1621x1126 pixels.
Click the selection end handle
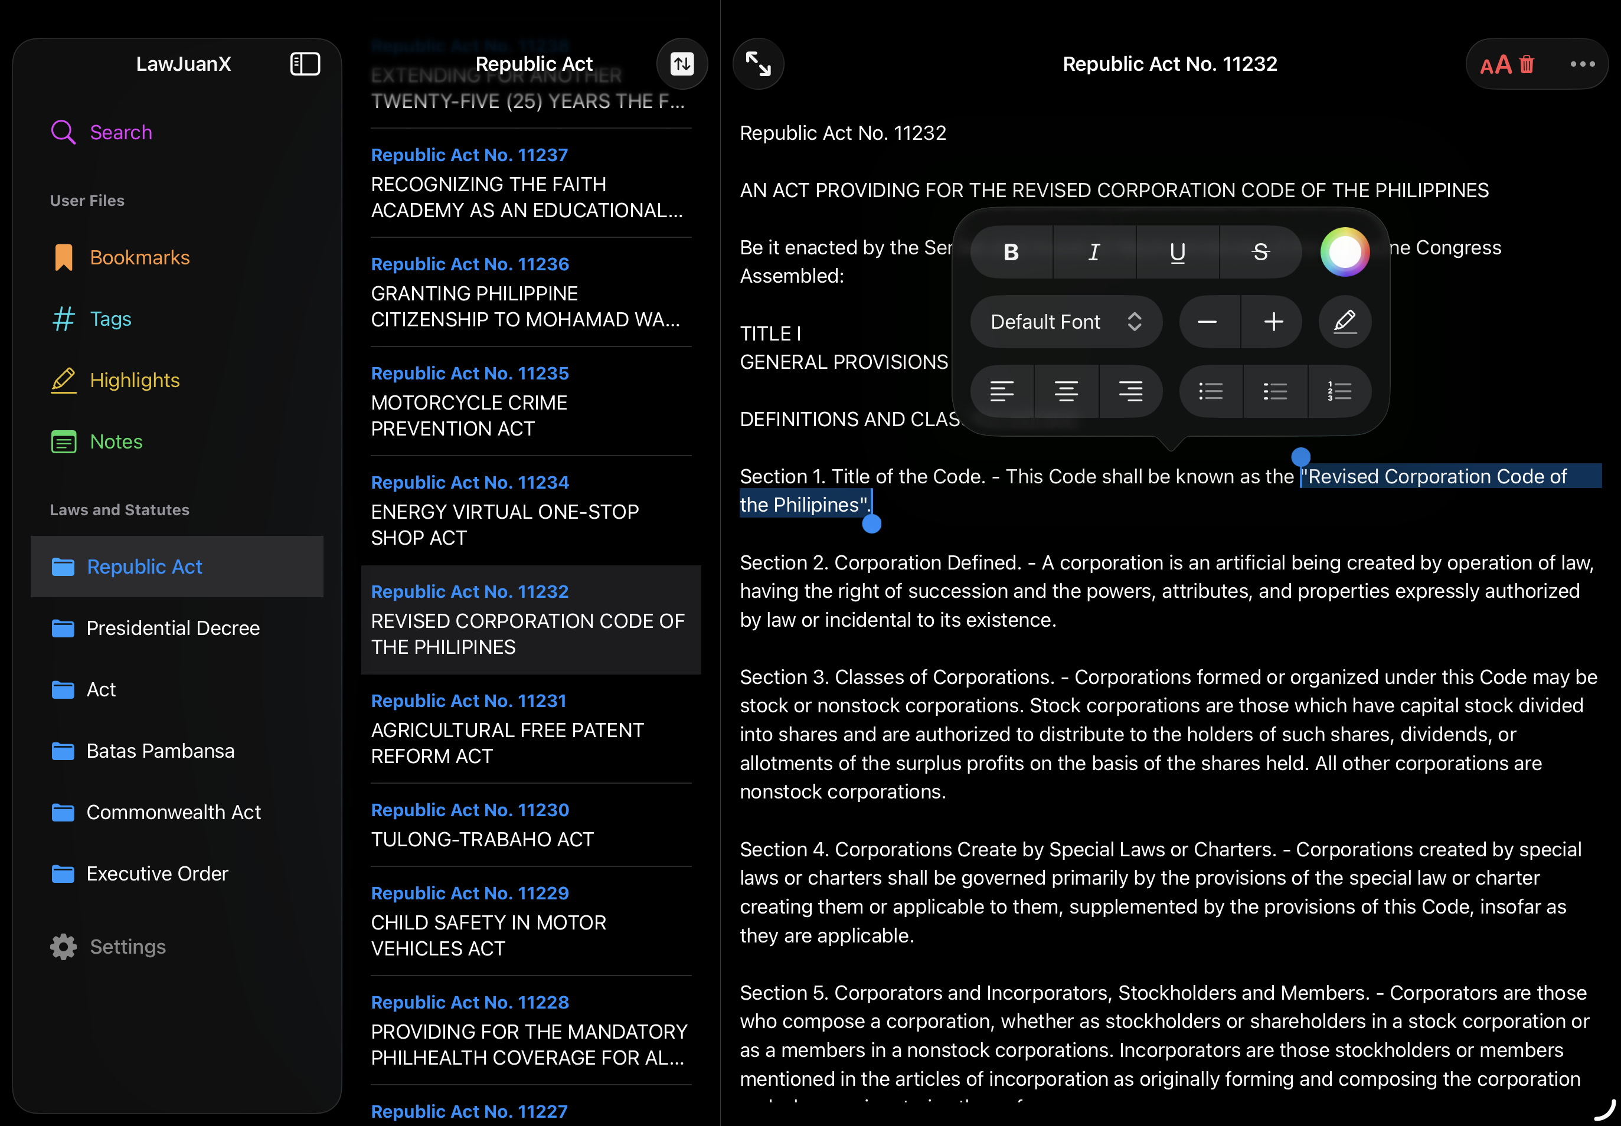[x=872, y=523]
